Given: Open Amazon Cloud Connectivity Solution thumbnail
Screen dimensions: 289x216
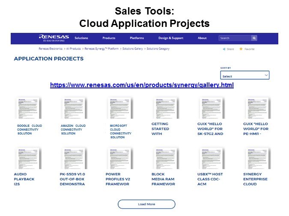Looking at the screenshot, I should pos(74,108).
